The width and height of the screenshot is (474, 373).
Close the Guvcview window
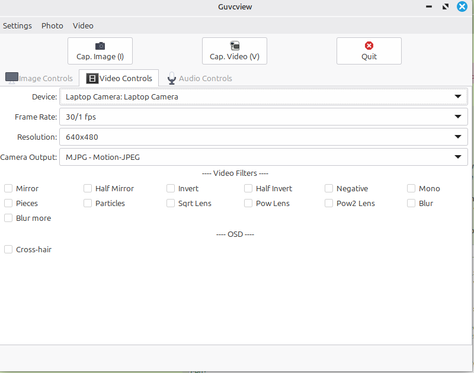pyautogui.click(x=462, y=7)
